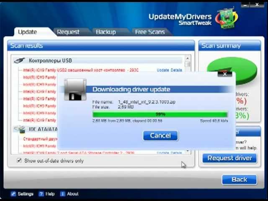Click the USB controllers category icon

click(19, 60)
